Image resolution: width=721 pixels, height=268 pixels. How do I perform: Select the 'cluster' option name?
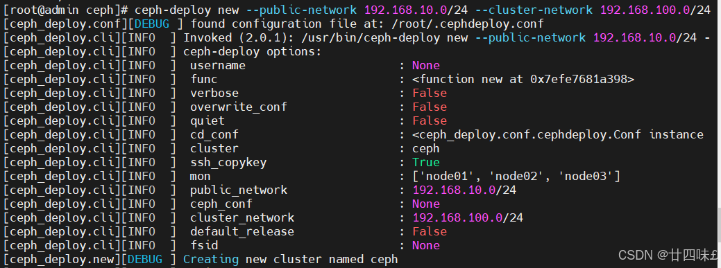pyautogui.click(x=214, y=148)
